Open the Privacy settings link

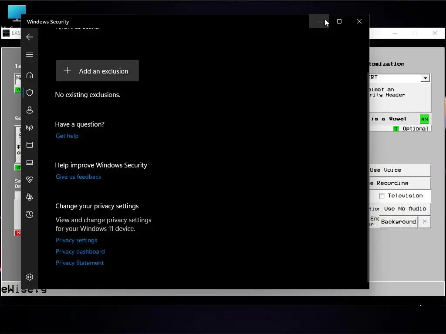click(76, 240)
